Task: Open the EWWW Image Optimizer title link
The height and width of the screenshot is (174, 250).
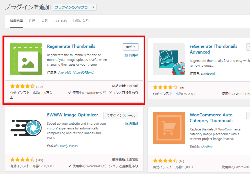Action: 72,115
